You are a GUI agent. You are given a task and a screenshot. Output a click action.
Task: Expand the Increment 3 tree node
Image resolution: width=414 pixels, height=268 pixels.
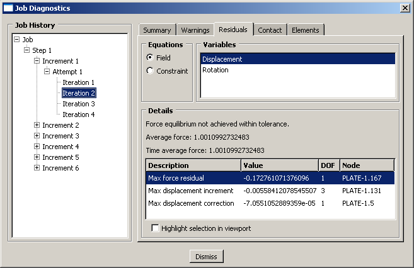pos(37,136)
